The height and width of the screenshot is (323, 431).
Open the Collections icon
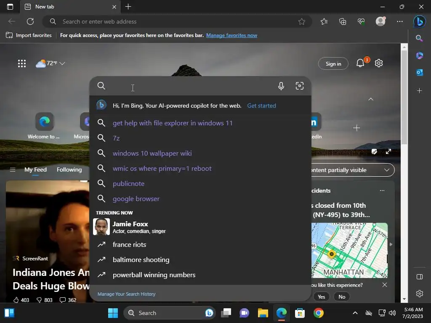(343, 21)
